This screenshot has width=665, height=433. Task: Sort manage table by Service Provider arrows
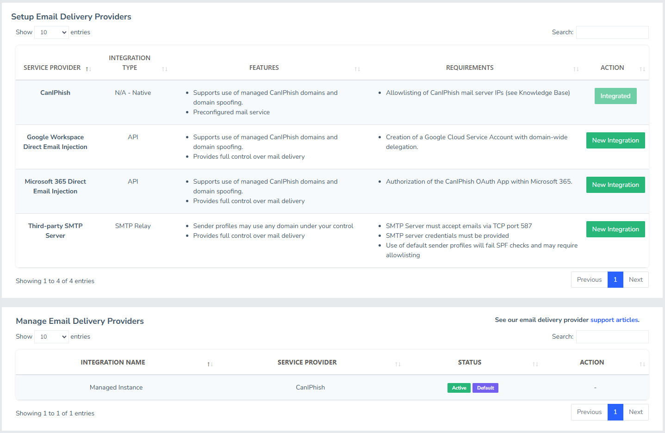click(x=398, y=364)
